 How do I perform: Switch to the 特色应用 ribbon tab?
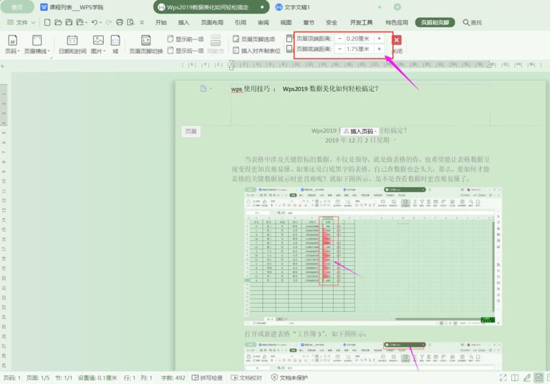click(396, 22)
